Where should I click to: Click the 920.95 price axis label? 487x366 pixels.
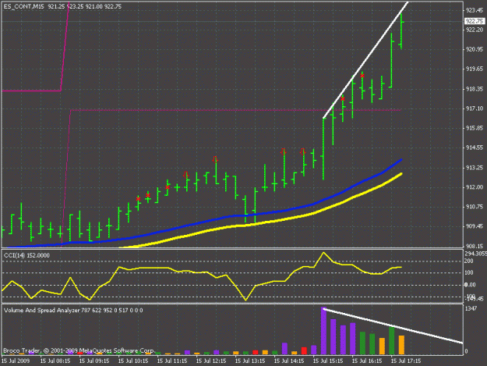click(x=475, y=49)
